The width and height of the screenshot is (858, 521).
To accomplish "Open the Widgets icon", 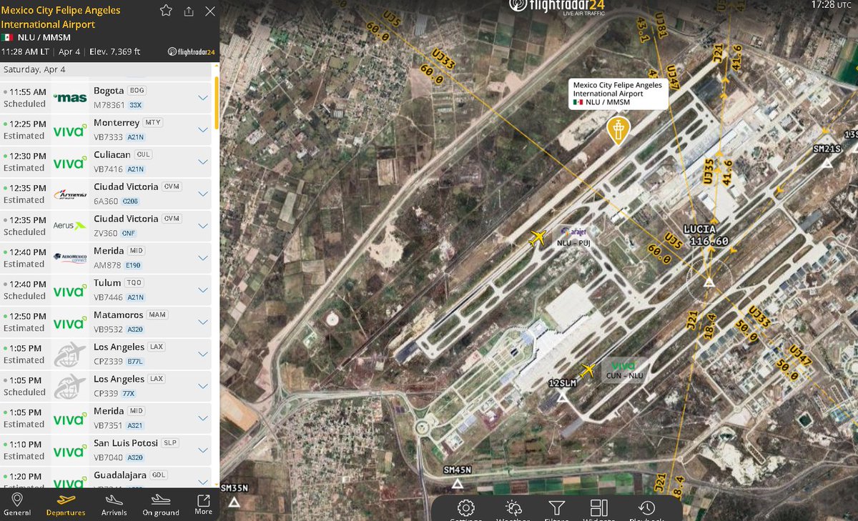I will [x=599, y=508].
